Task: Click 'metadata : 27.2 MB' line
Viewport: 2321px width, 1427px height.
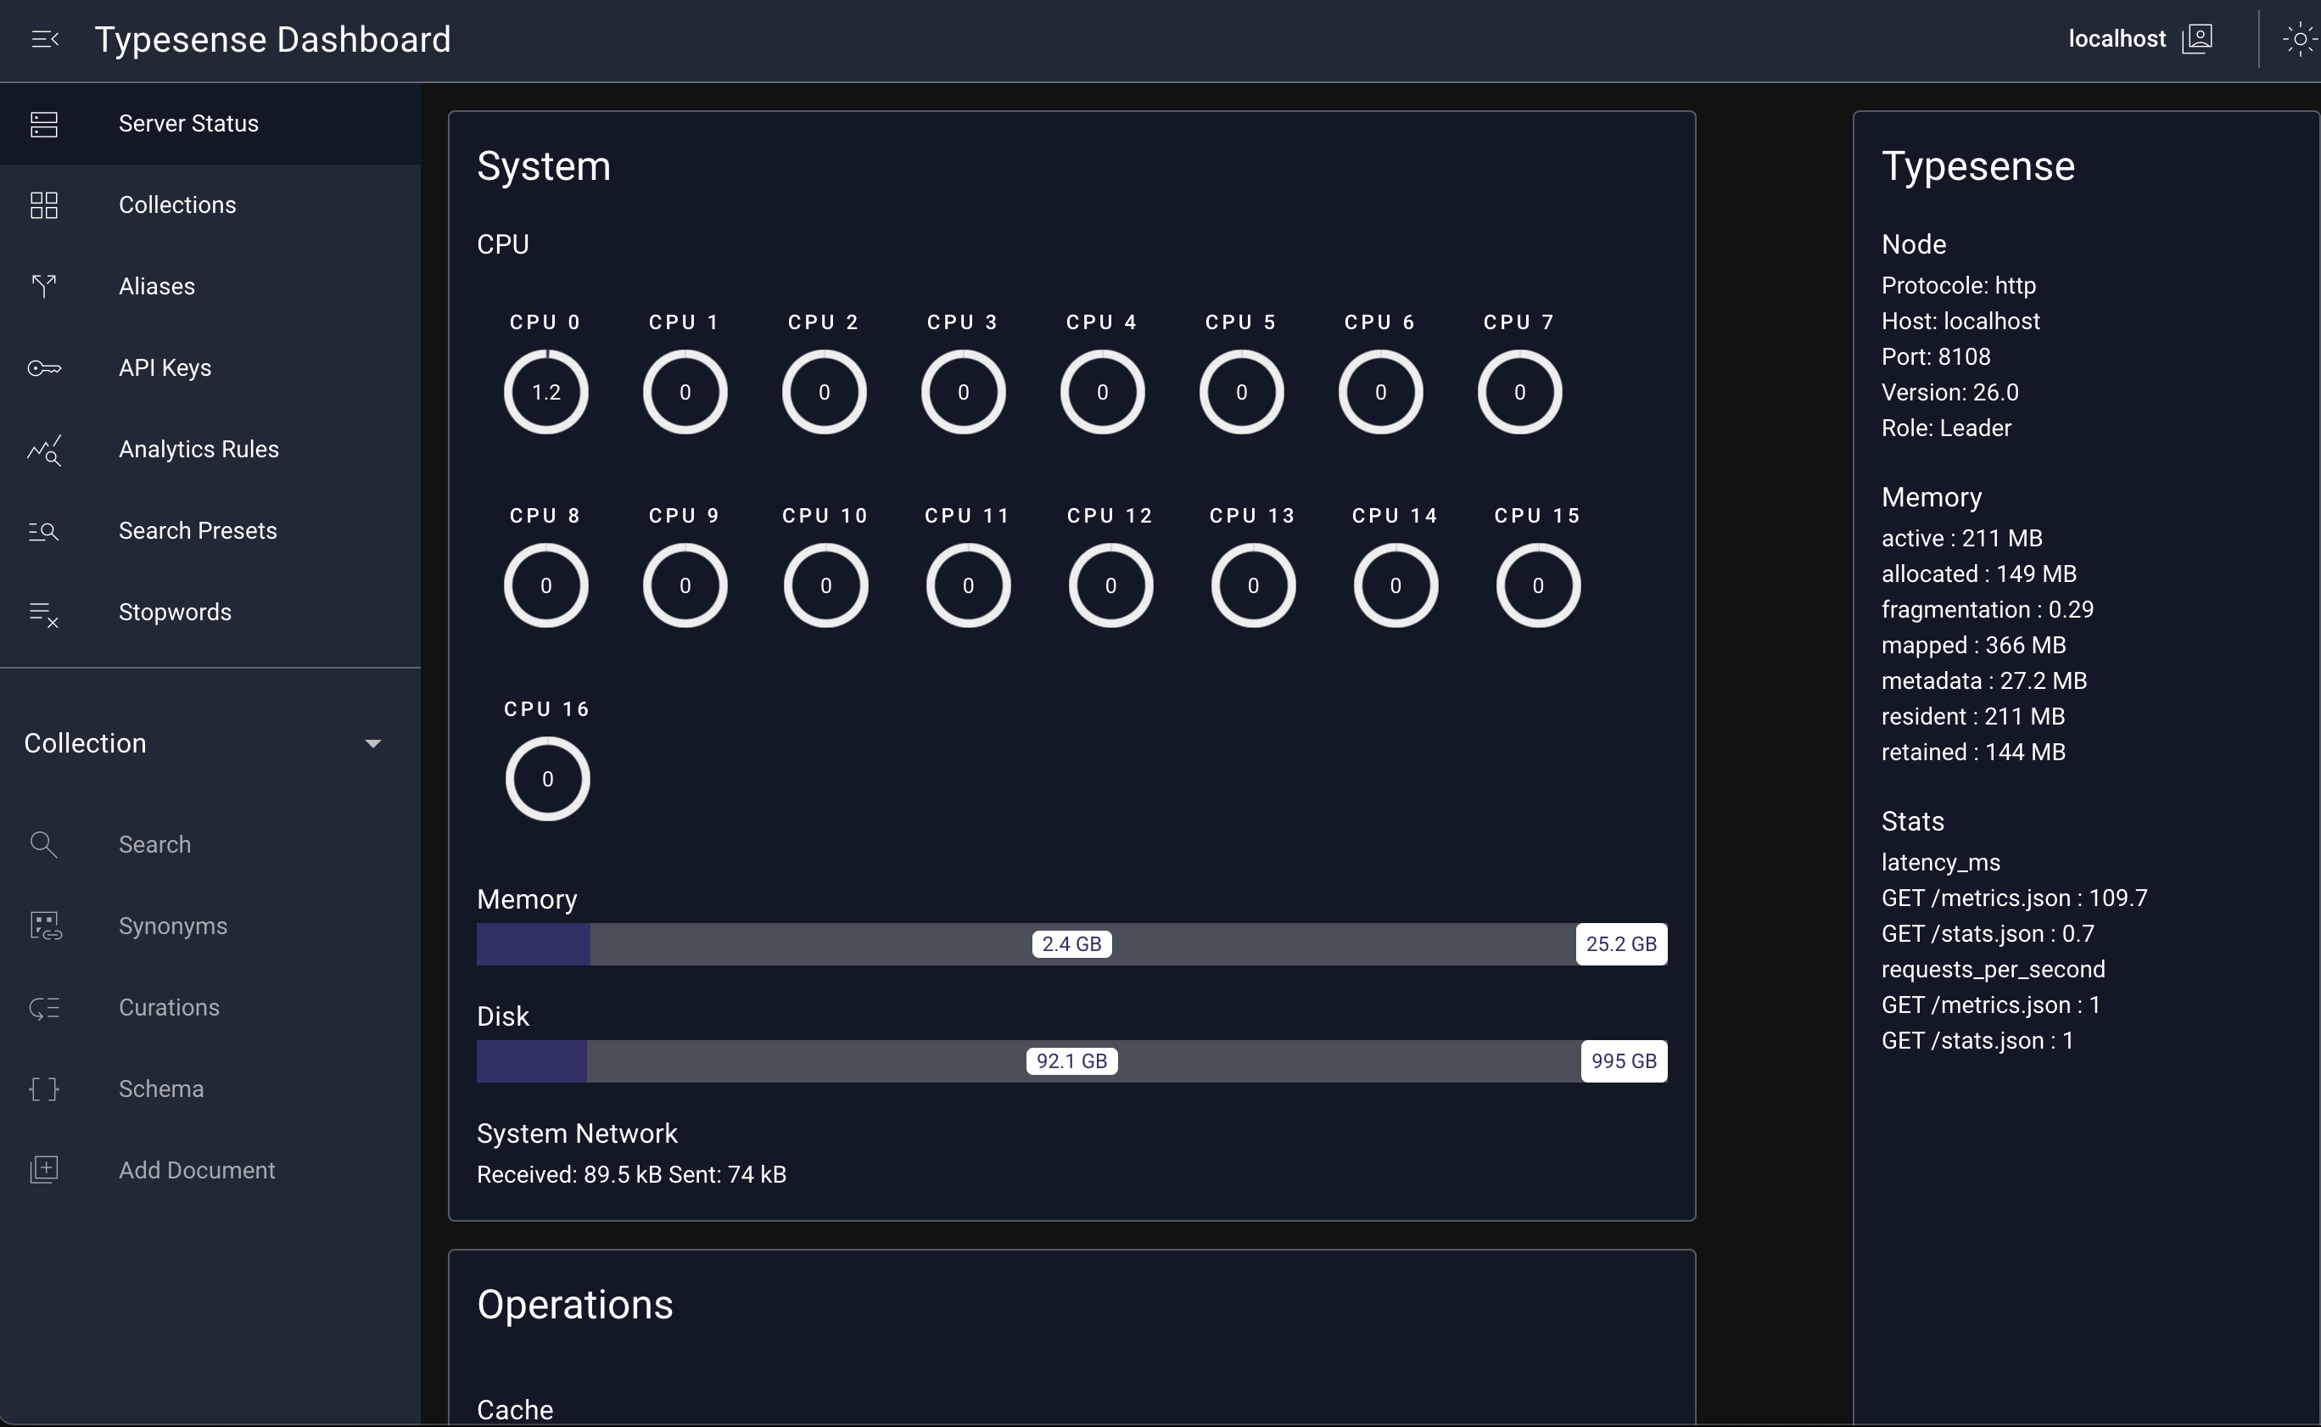Action: point(1983,681)
